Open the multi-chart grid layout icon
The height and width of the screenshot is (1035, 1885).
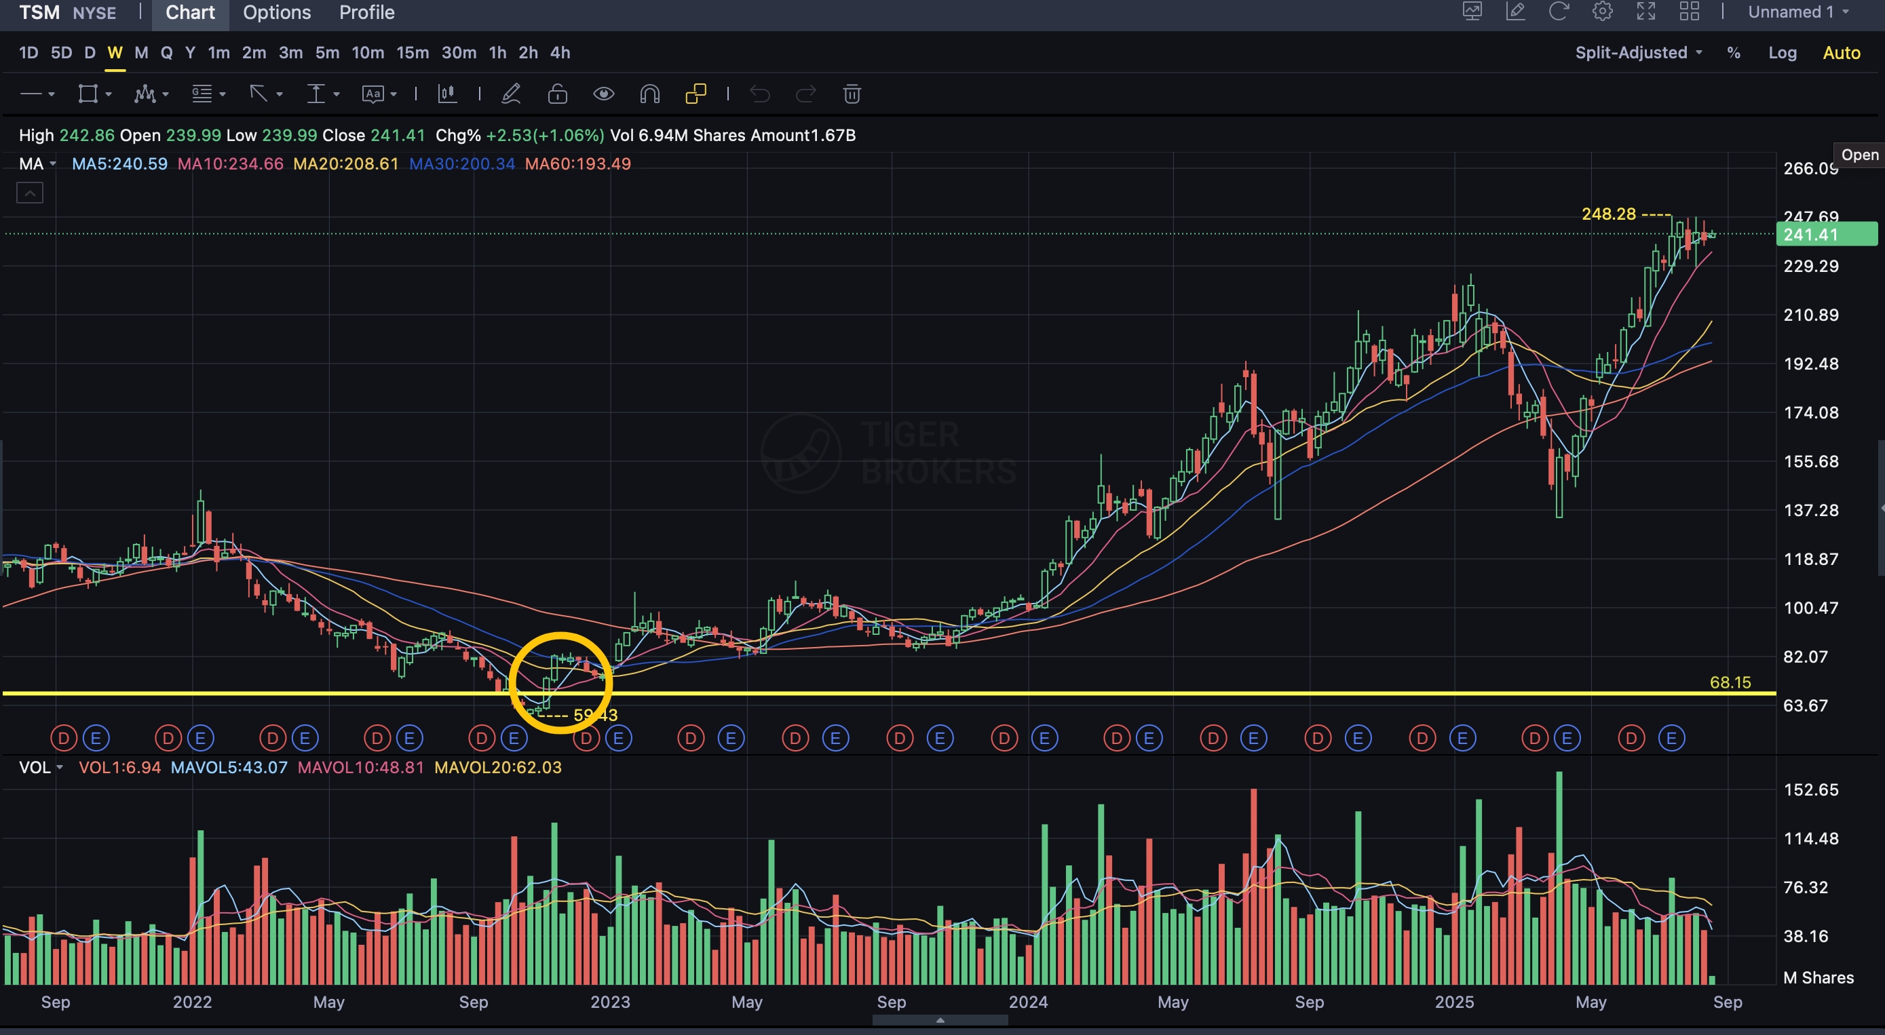click(1690, 12)
